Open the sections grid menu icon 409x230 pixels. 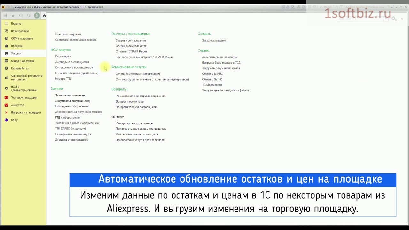(5, 15)
